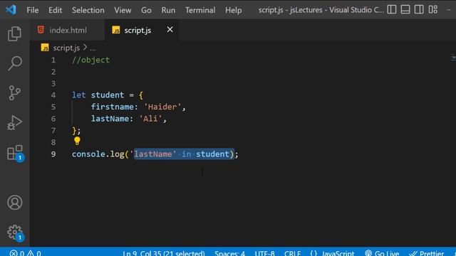Click the 'Haider' string value

coord(162,107)
